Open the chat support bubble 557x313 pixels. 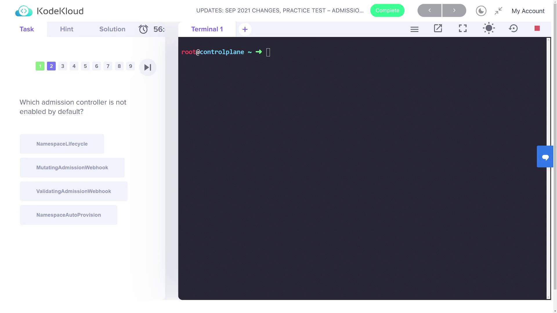click(x=545, y=157)
